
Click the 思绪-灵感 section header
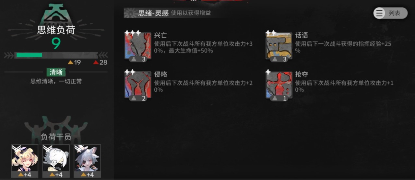[x=153, y=13]
